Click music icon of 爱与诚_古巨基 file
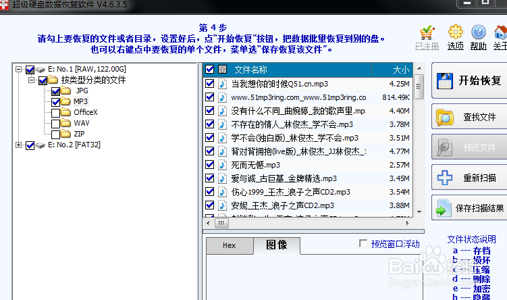507x300 pixels. pos(222,178)
